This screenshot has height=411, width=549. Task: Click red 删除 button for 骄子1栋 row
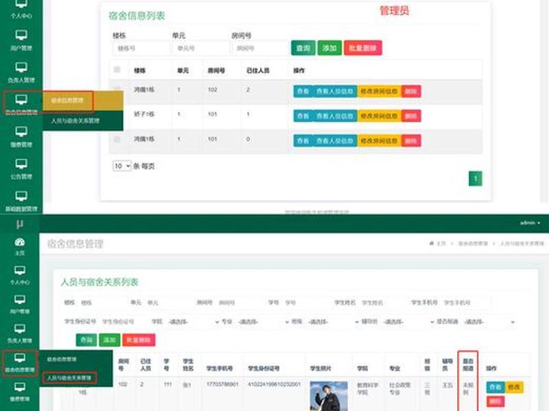coord(411,116)
